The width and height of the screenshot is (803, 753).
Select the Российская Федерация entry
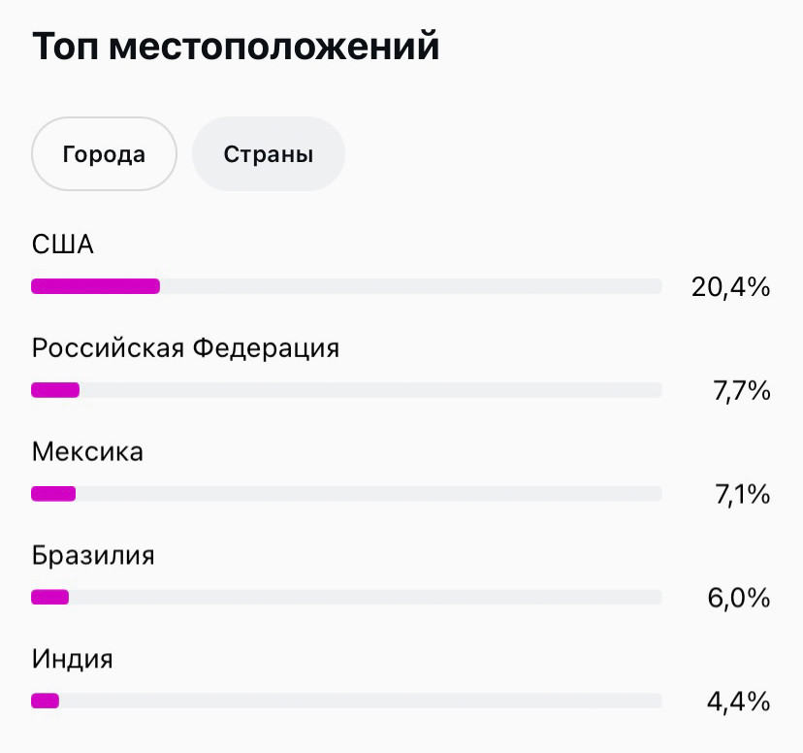[186, 348]
